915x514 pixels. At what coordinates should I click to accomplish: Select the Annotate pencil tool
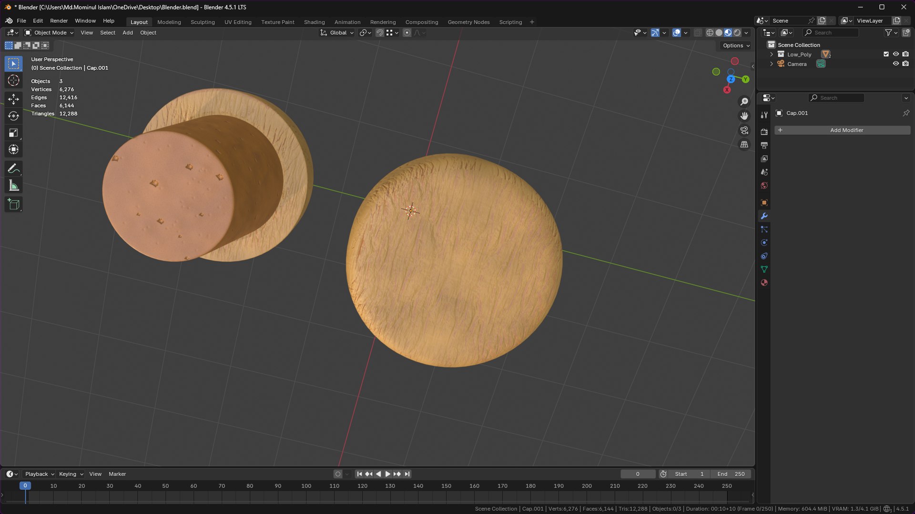13,169
